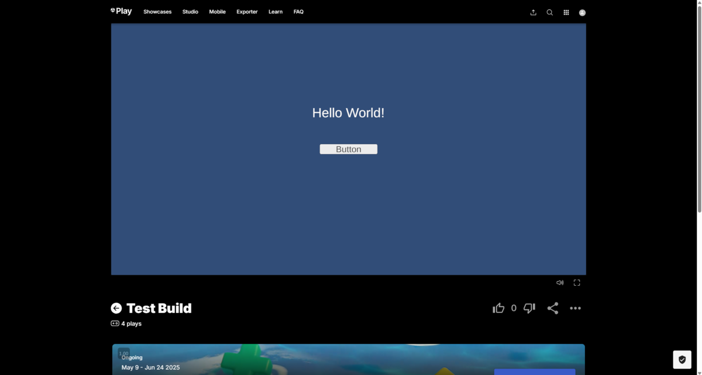The width and height of the screenshot is (702, 375).
Task: Click the gamepad icon beside 4 plays
Action: click(115, 323)
